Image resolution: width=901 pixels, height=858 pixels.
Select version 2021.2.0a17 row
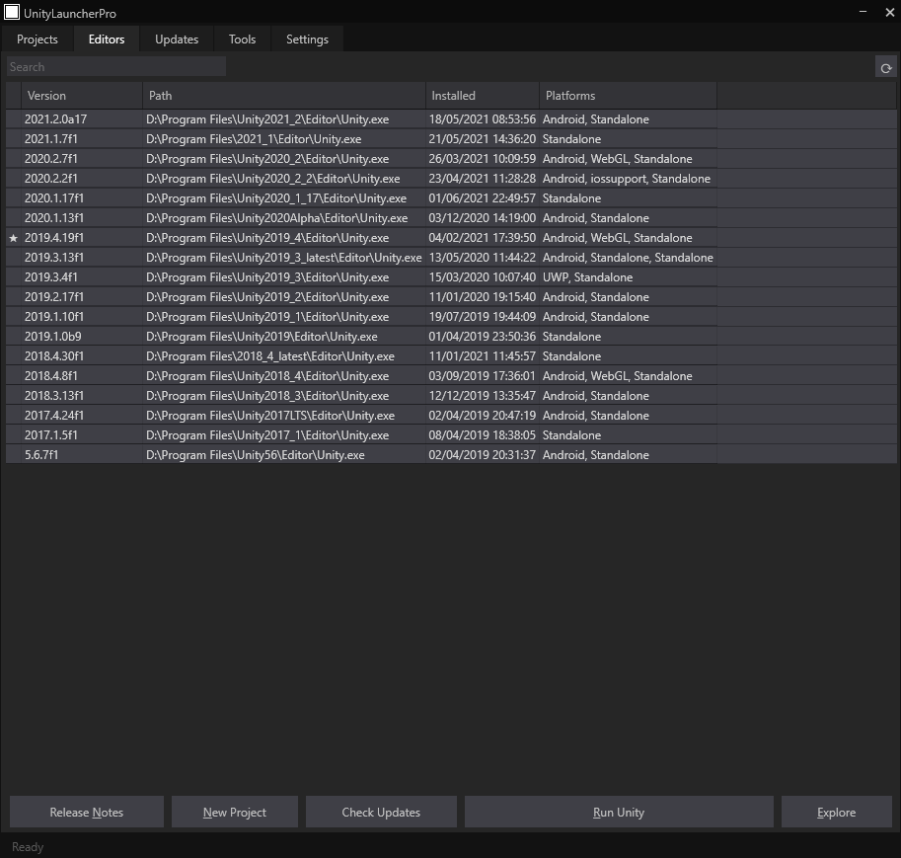coord(451,119)
